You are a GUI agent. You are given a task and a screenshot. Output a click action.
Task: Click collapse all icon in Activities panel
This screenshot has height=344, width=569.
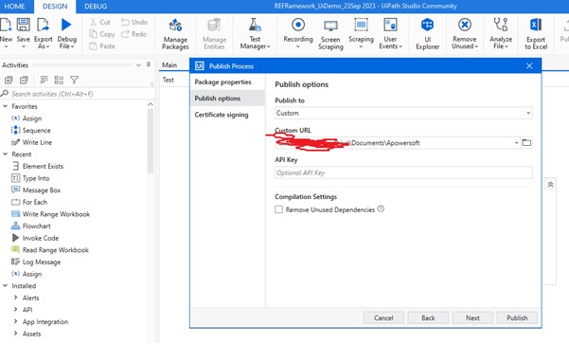(24, 80)
